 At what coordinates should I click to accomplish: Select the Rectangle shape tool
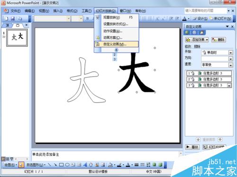tap(61, 165)
